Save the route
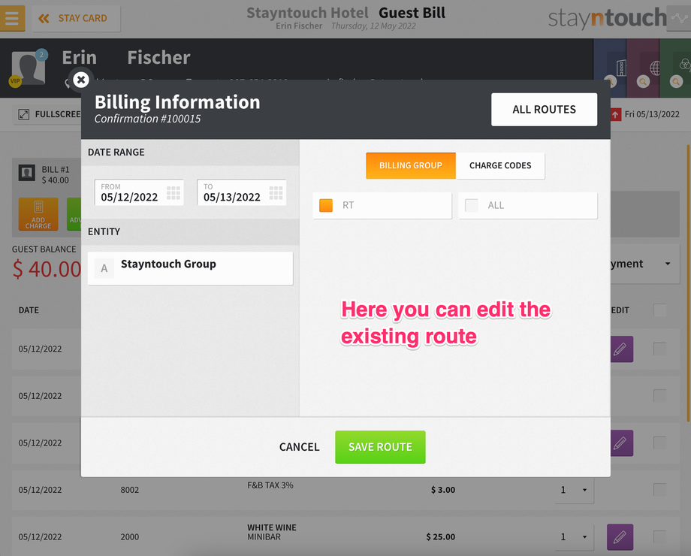 380,447
